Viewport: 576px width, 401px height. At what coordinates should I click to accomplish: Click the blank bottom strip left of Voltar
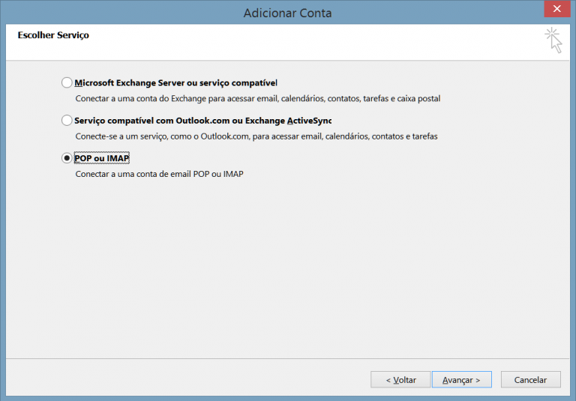(187, 380)
